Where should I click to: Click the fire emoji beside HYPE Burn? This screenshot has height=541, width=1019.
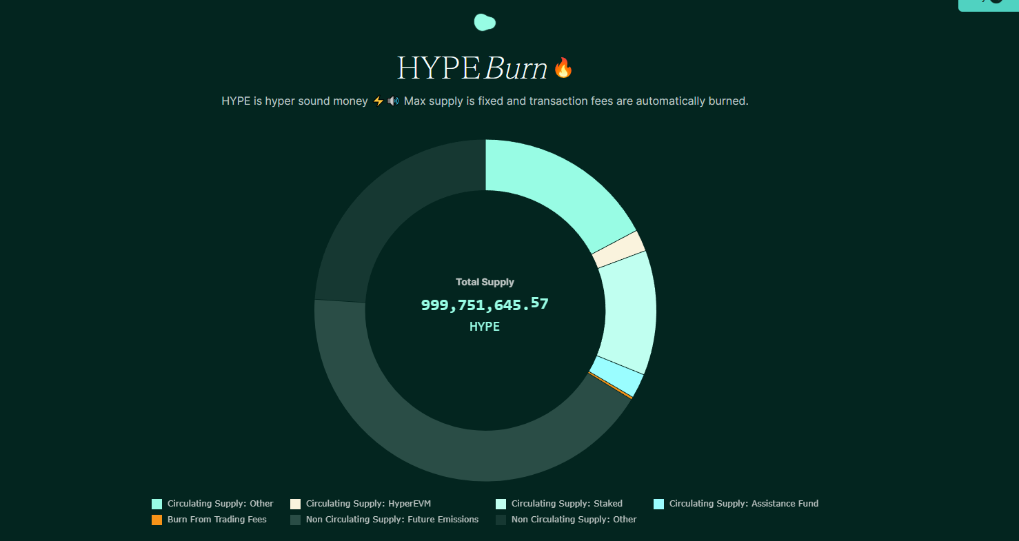tap(563, 68)
